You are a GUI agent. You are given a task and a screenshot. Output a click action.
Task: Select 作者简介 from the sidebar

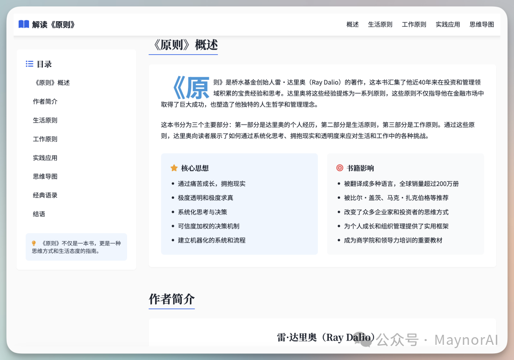(x=45, y=101)
